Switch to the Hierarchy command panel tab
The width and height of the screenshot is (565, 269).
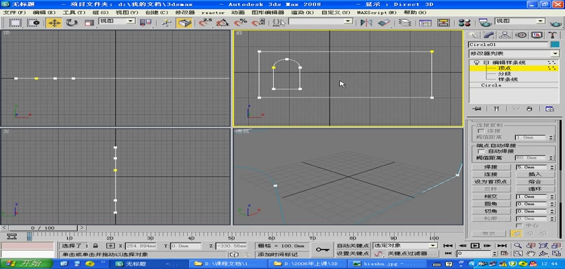pos(504,35)
